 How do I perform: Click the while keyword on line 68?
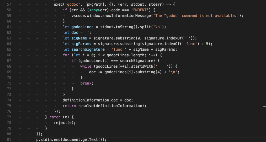pyautogui.click(x=86, y=66)
